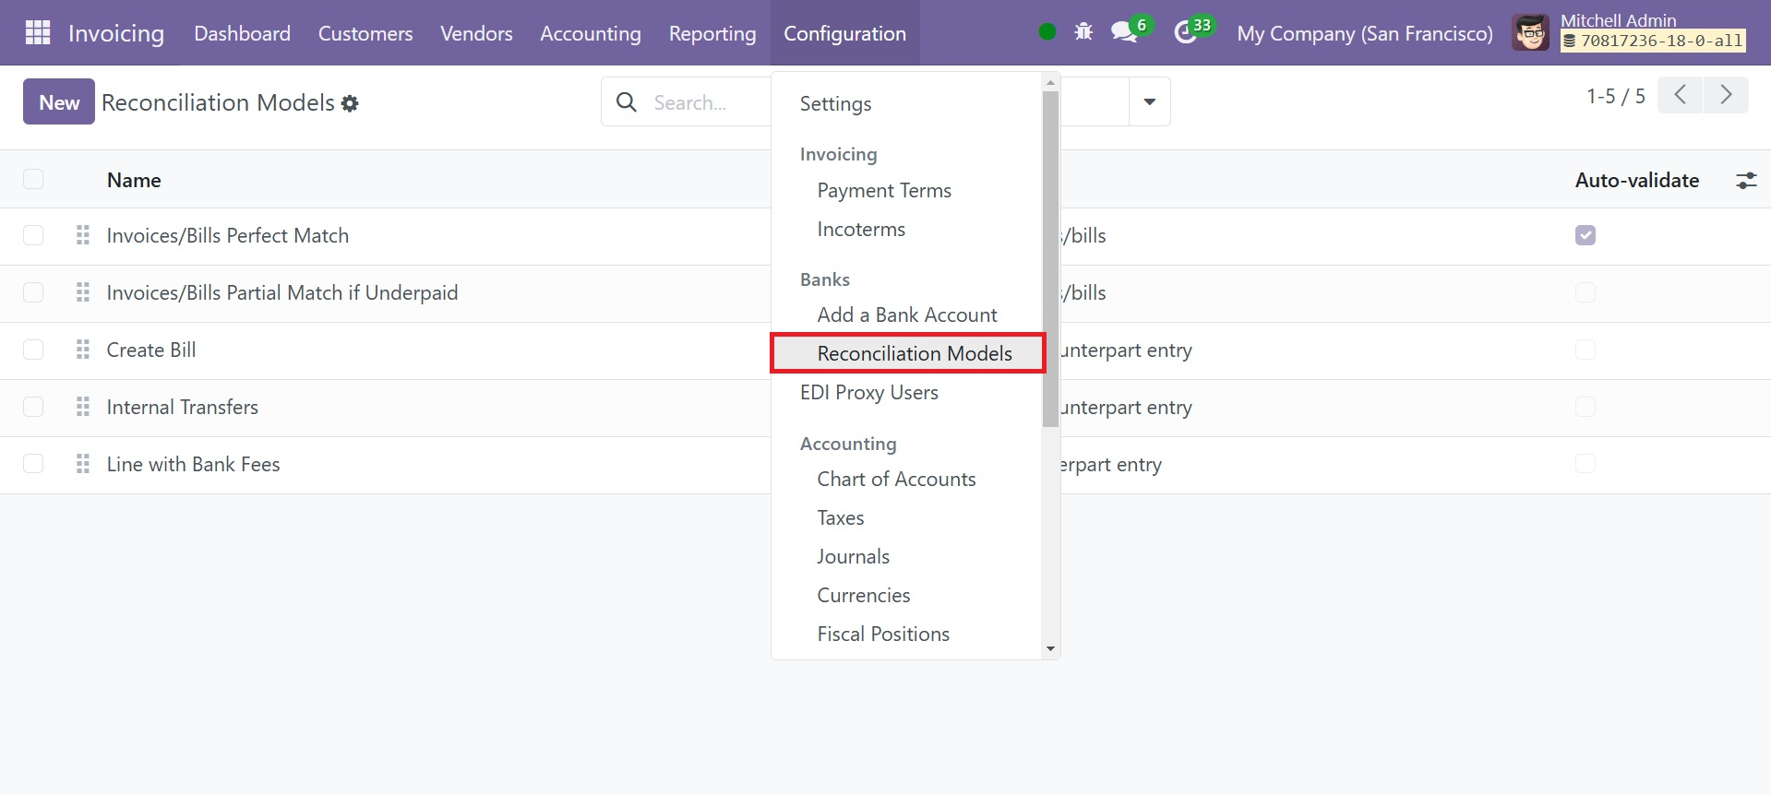Image resolution: width=1771 pixels, height=795 pixels.
Task: Select Payment Terms menu entry
Action: click(x=884, y=190)
